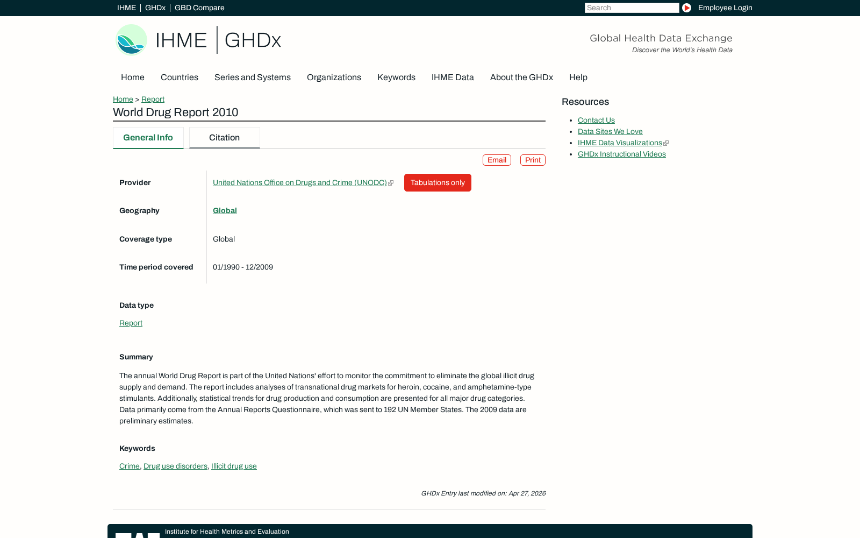Open the Series and Systems menu
Viewport: 860px width, 538px height.
pyautogui.click(x=253, y=77)
